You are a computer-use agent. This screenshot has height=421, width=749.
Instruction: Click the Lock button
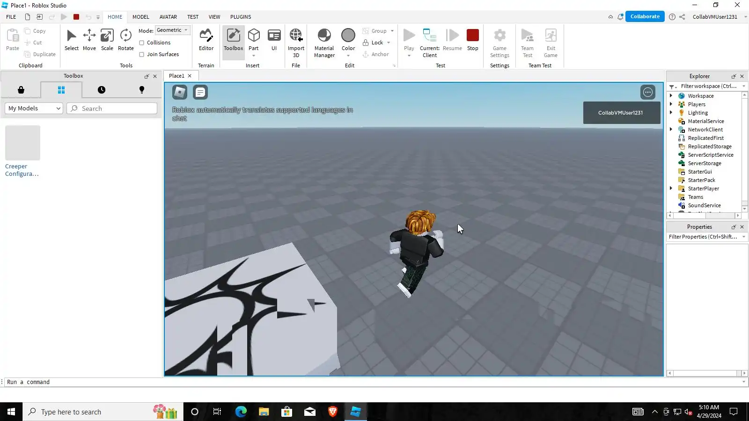click(x=373, y=43)
